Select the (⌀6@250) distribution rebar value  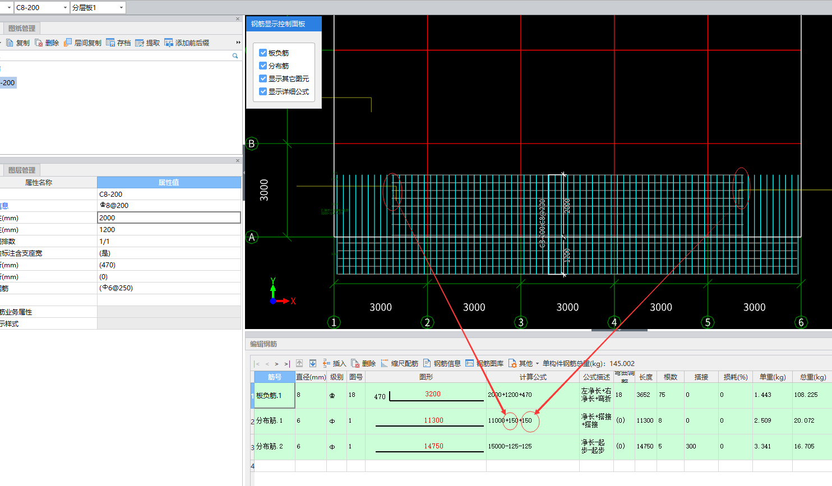[x=169, y=288]
